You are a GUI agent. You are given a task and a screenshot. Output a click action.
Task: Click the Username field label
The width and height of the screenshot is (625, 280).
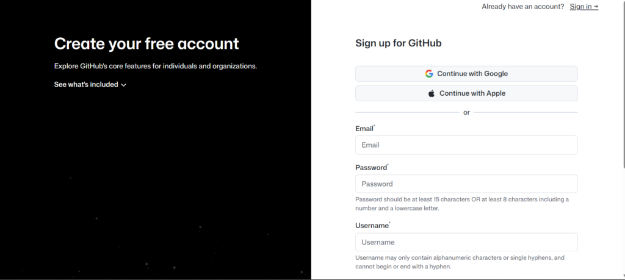click(x=372, y=226)
